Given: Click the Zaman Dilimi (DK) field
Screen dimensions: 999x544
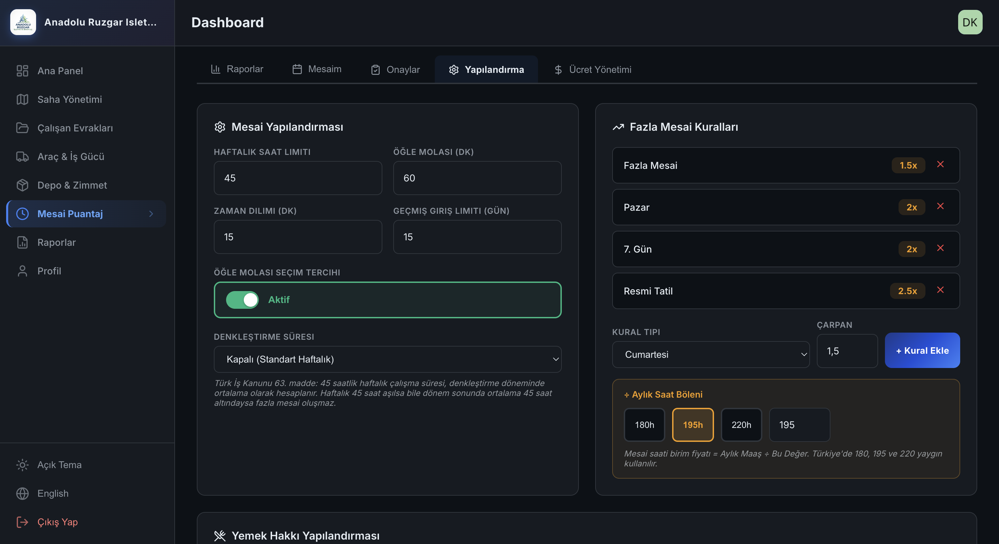Looking at the screenshot, I should 298,237.
